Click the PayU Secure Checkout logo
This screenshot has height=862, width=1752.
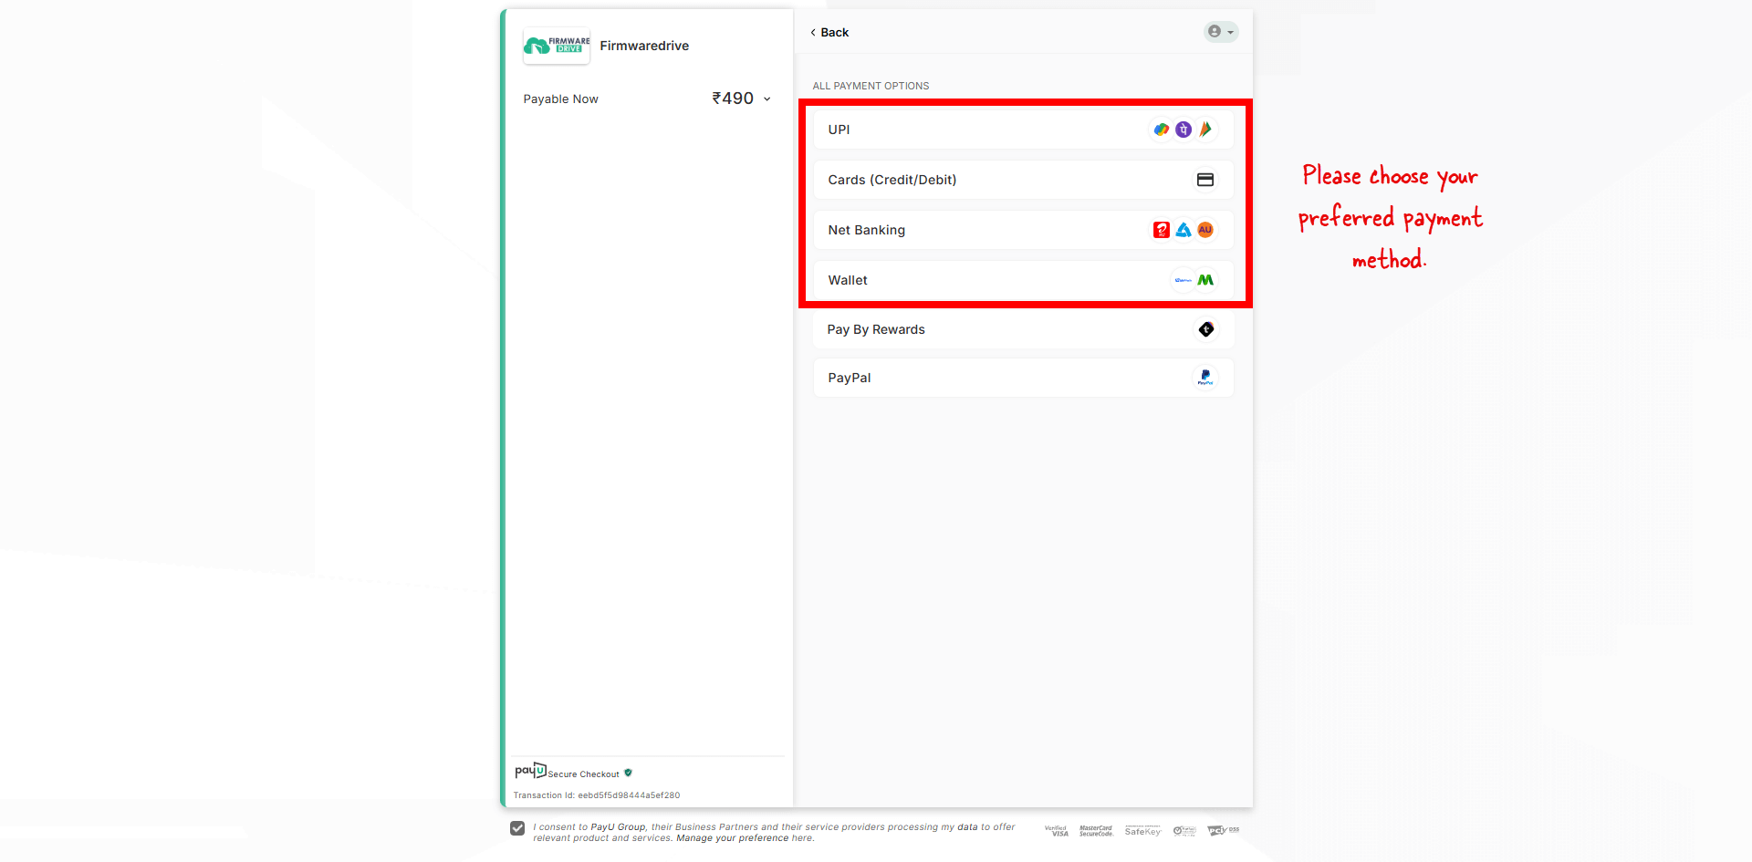(530, 771)
